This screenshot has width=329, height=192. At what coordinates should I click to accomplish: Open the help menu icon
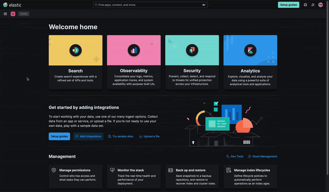(305, 5)
